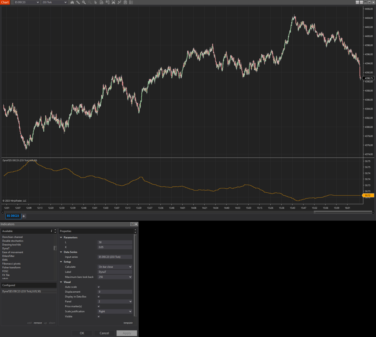Viewport: 376px width, 337px height.
Task: Collapse the Data Series section
Action: 61,252
